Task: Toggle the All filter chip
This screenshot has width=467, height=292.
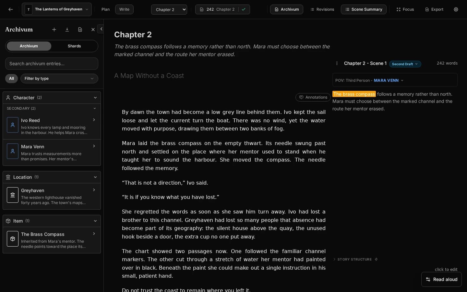Action: 11,79
